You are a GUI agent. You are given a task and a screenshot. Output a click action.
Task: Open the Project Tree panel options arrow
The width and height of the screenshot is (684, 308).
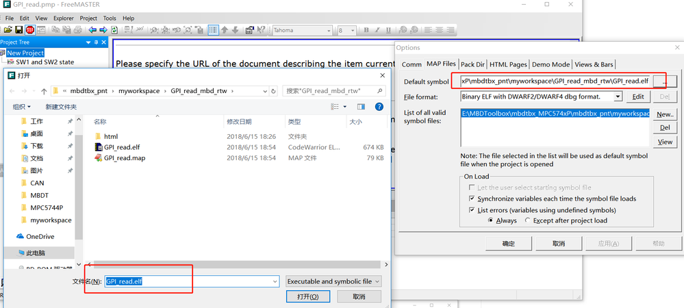(x=88, y=42)
